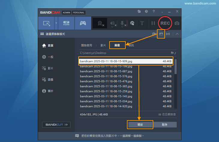The image size is (219, 142).
Task: Take a screenshot with the camera icon
Action: [x=177, y=23]
